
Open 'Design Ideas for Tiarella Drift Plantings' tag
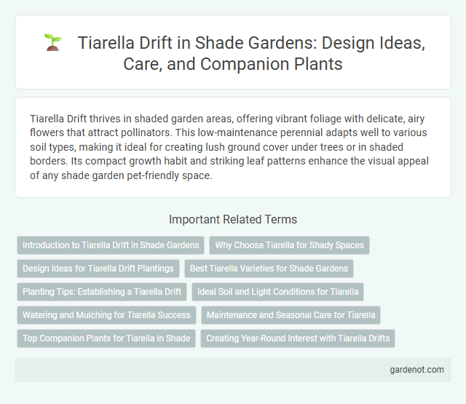(98, 269)
